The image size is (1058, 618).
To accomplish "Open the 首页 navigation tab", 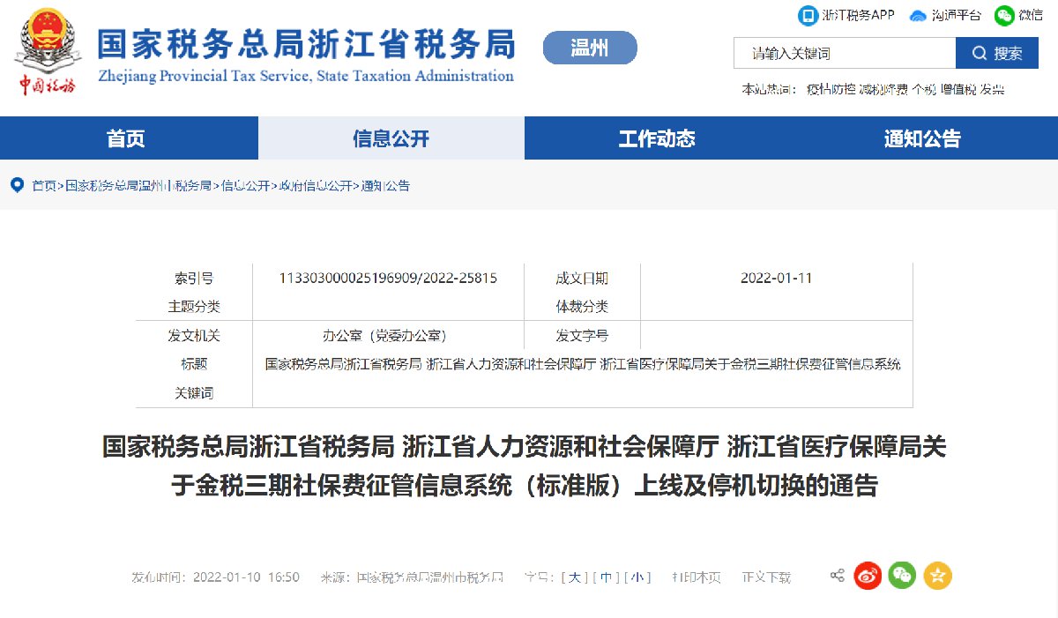I will point(126,138).
